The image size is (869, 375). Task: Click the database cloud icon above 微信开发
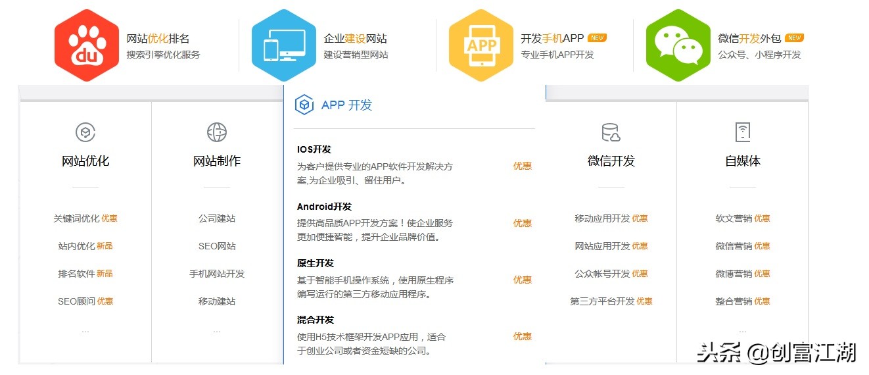pos(611,132)
